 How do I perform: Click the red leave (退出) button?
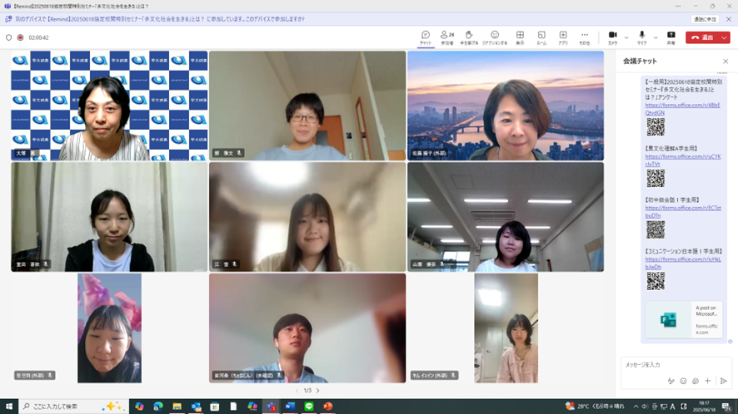pos(702,37)
